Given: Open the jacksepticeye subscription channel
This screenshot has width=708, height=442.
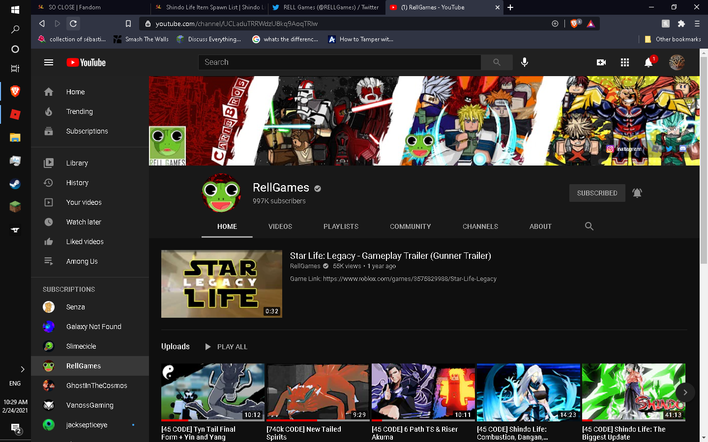Looking at the screenshot, I should 90,425.
